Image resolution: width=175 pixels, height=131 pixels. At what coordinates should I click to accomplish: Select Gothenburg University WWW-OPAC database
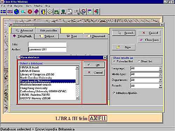click(x=48, y=91)
